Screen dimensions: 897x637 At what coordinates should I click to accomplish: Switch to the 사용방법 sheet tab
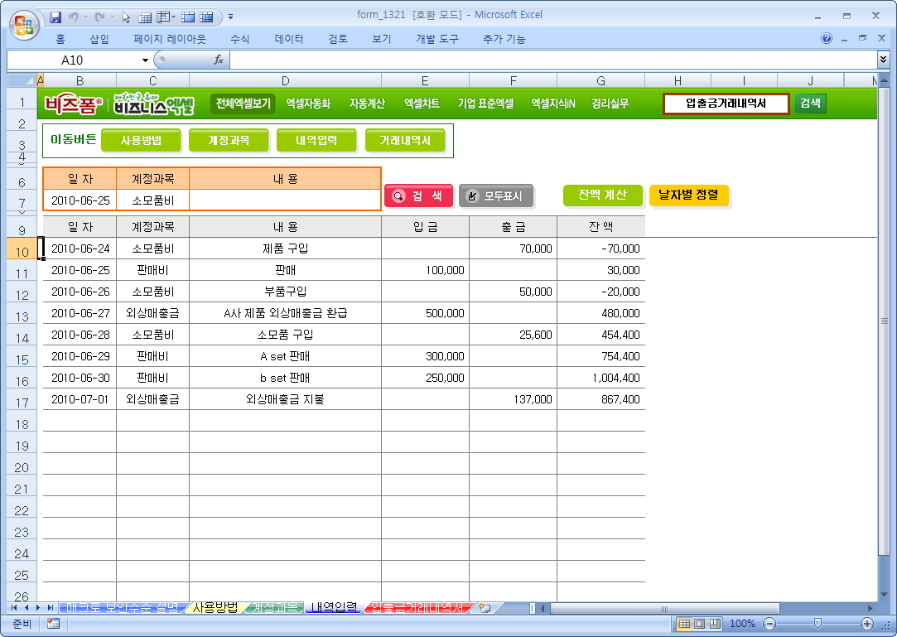(215, 608)
